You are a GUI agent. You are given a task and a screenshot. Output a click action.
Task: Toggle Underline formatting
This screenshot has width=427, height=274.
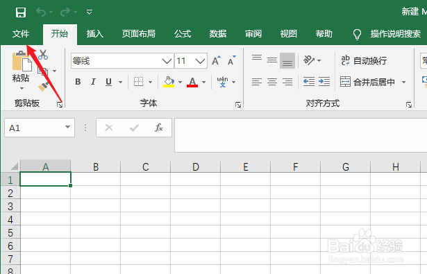[x=108, y=82]
